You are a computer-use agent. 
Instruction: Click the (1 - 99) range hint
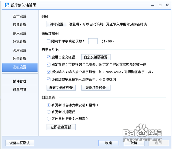pos(108,41)
